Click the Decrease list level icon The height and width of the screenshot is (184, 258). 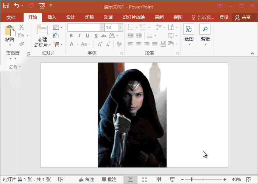(x=130, y=36)
